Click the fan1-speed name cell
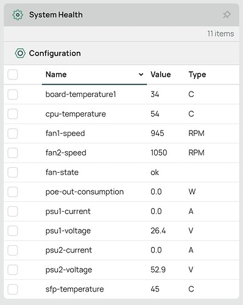Image resolution: width=243 pixels, height=305 pixels. pos(65,134)
